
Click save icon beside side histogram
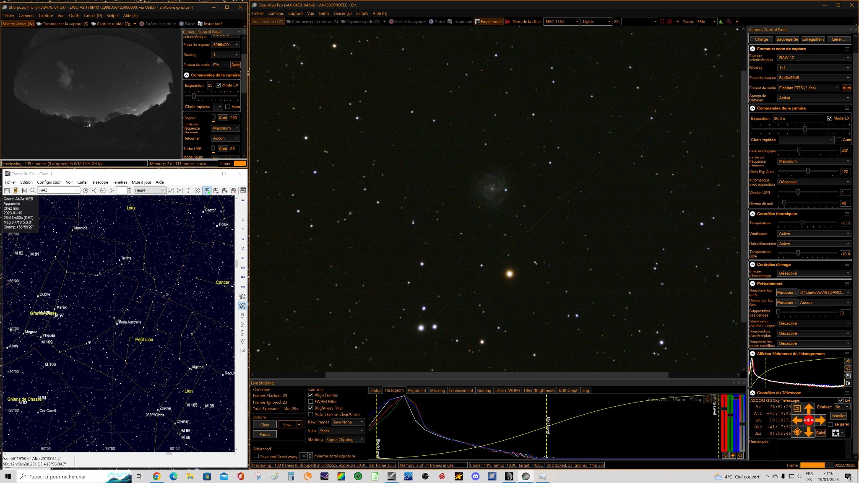848,376
